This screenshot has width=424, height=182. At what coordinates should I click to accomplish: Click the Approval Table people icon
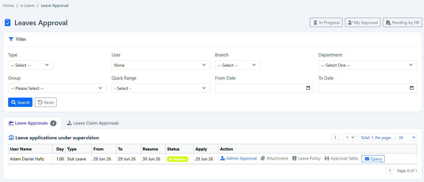(x=327, y=158)
